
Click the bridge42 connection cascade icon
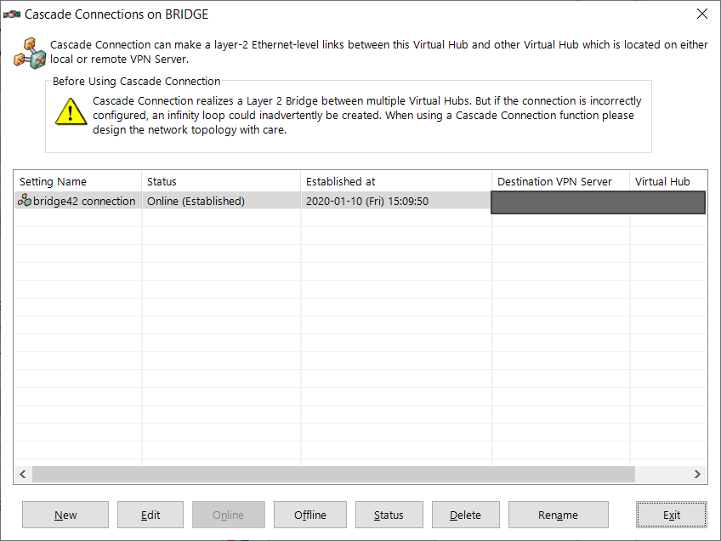tap(25, 202)
